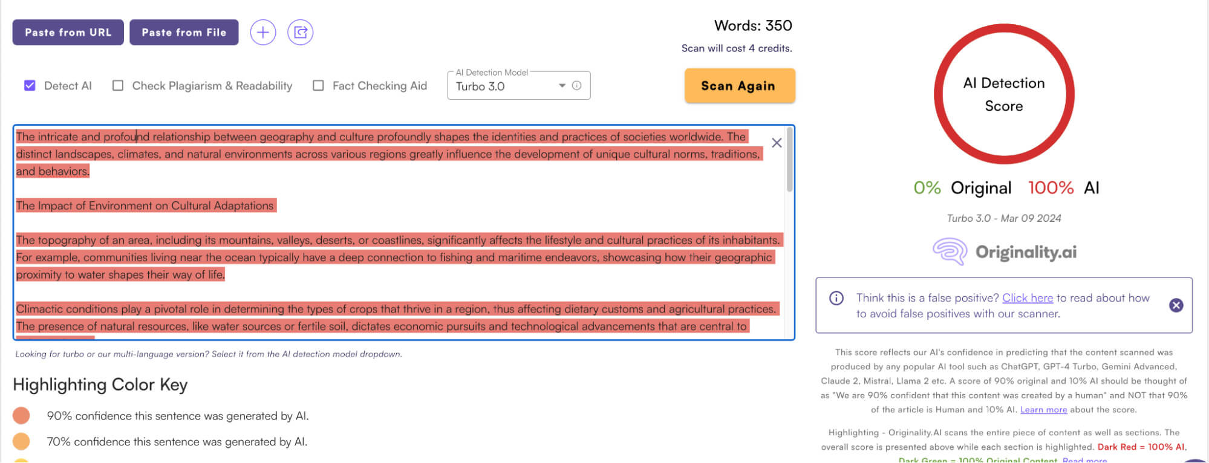1209x463 pixels.
Task: Open the 'Click here' false positive link
Action: (x=1027, y=298)
